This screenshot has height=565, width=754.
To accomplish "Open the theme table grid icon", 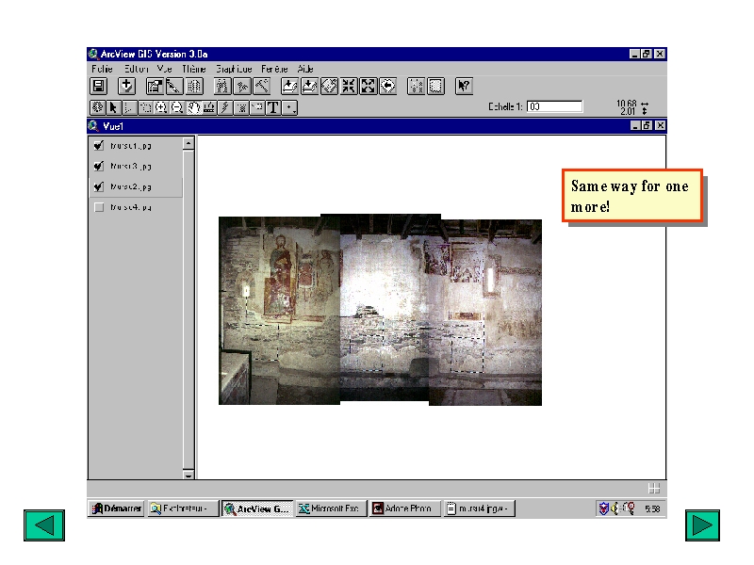I will tap(194, 86).
